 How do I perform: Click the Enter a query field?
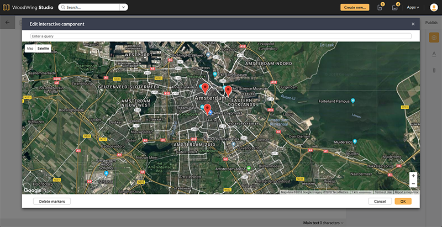tap(221, 36)
